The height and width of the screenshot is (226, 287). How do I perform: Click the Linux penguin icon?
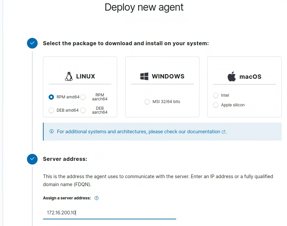coord(69,76)
